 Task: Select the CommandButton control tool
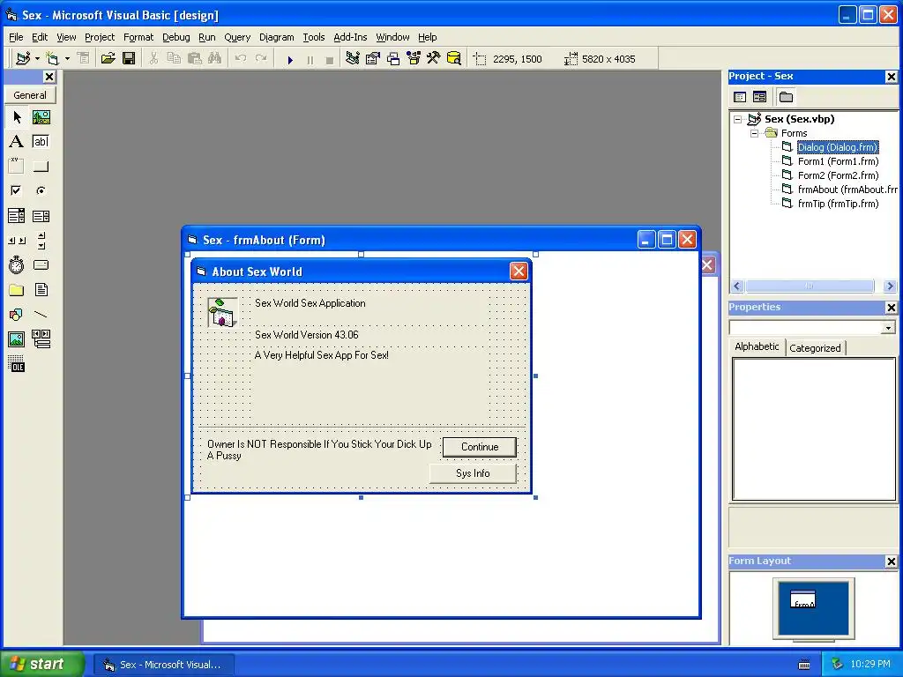(x=41, y=167)
